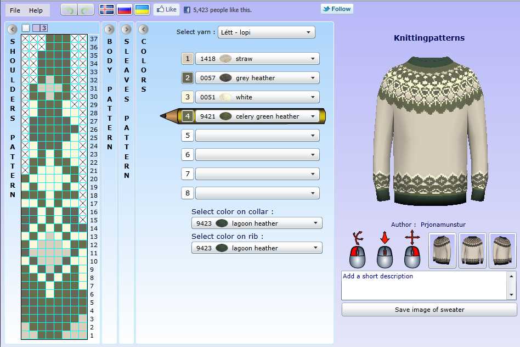Image resolution: width=520 pixels, height=347 pixels.
Task: Select the front sweater view thumbnail
Action: point(473,250)
